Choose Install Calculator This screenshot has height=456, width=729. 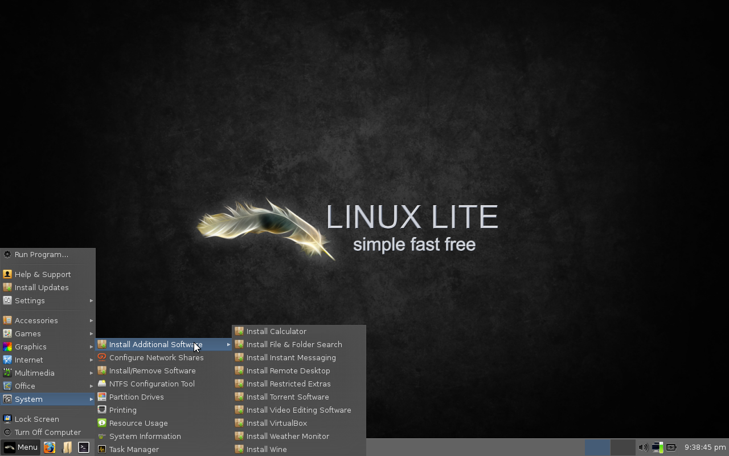[298, 331]
